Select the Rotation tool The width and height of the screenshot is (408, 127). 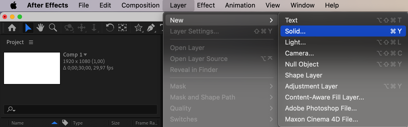click(x=110, y=27)
